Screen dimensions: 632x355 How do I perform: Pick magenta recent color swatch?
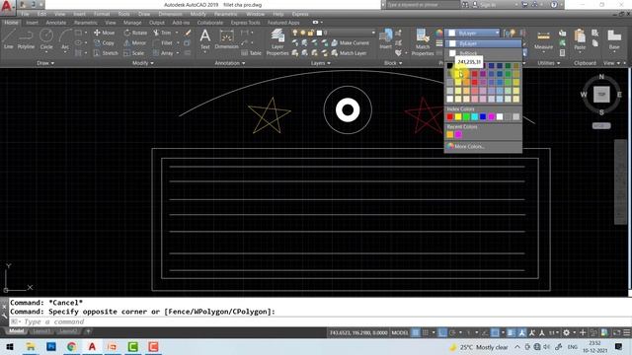(458, 135)
